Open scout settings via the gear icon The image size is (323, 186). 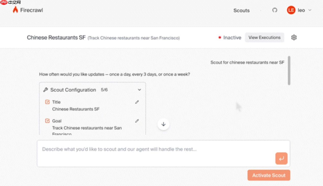[294, 37]
